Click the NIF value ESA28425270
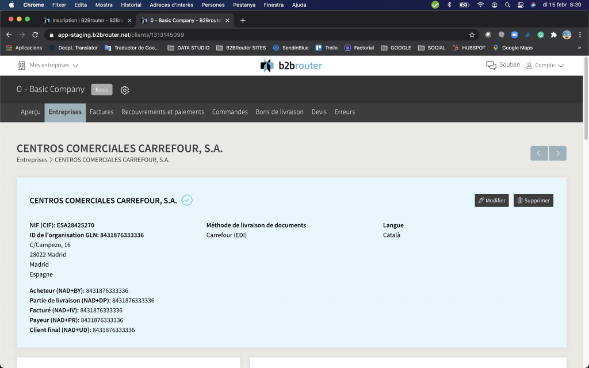 point(75,225)
